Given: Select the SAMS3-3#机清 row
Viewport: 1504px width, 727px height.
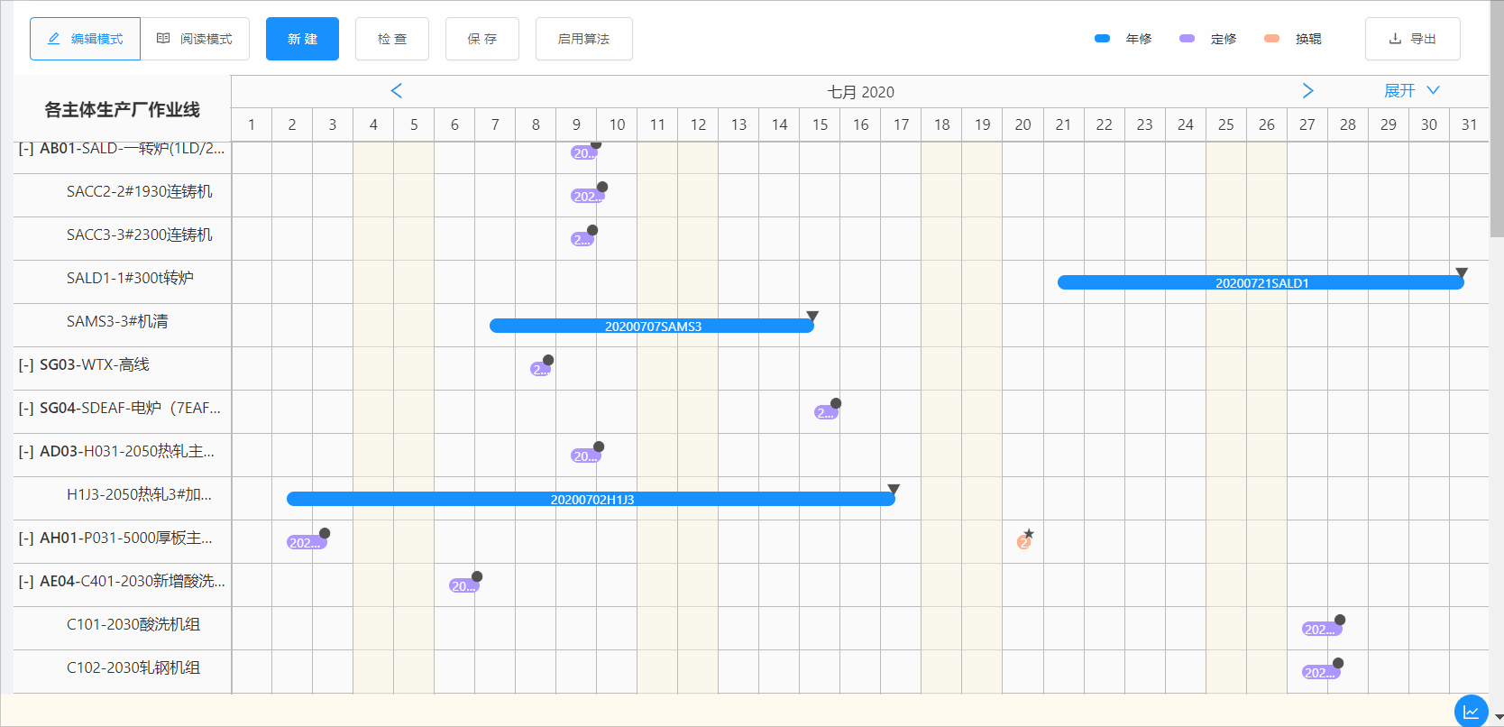Looking at the screenshot, I should pyautogui.click(x=117, y=322).
